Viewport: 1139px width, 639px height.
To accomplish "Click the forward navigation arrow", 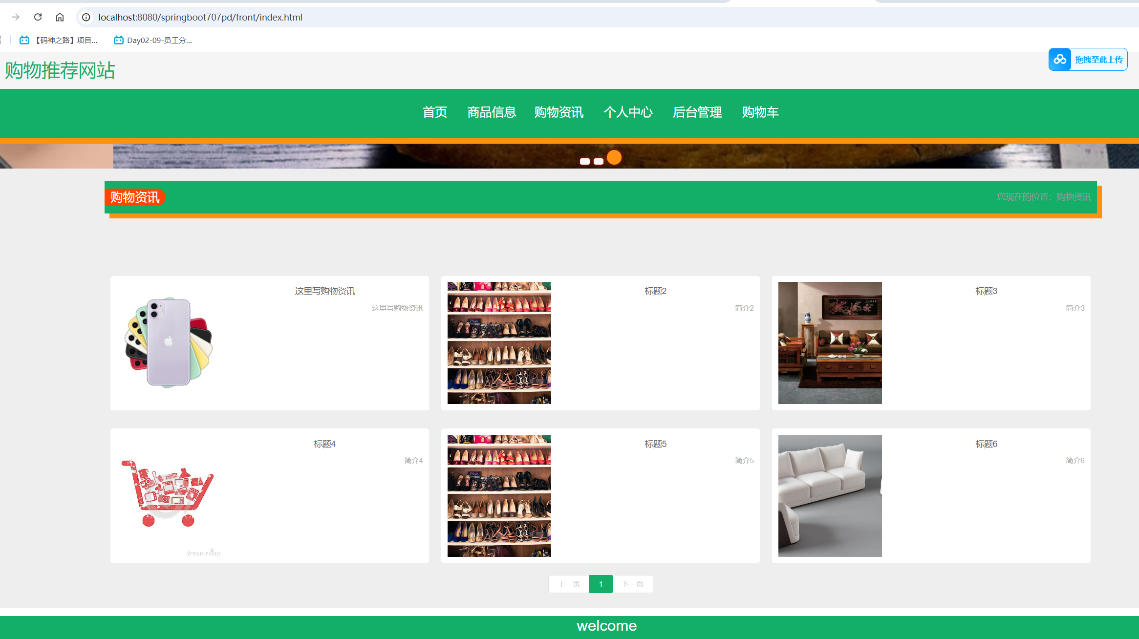I will tap(16, 17).
